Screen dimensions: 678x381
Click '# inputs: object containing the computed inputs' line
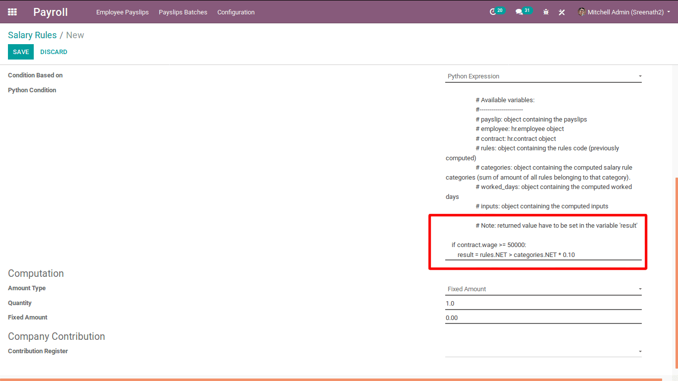pos(542,206)
